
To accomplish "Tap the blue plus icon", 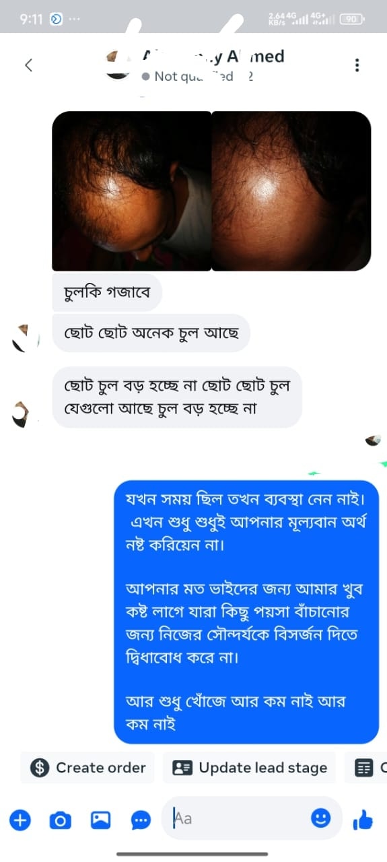I will pos(20,820).
